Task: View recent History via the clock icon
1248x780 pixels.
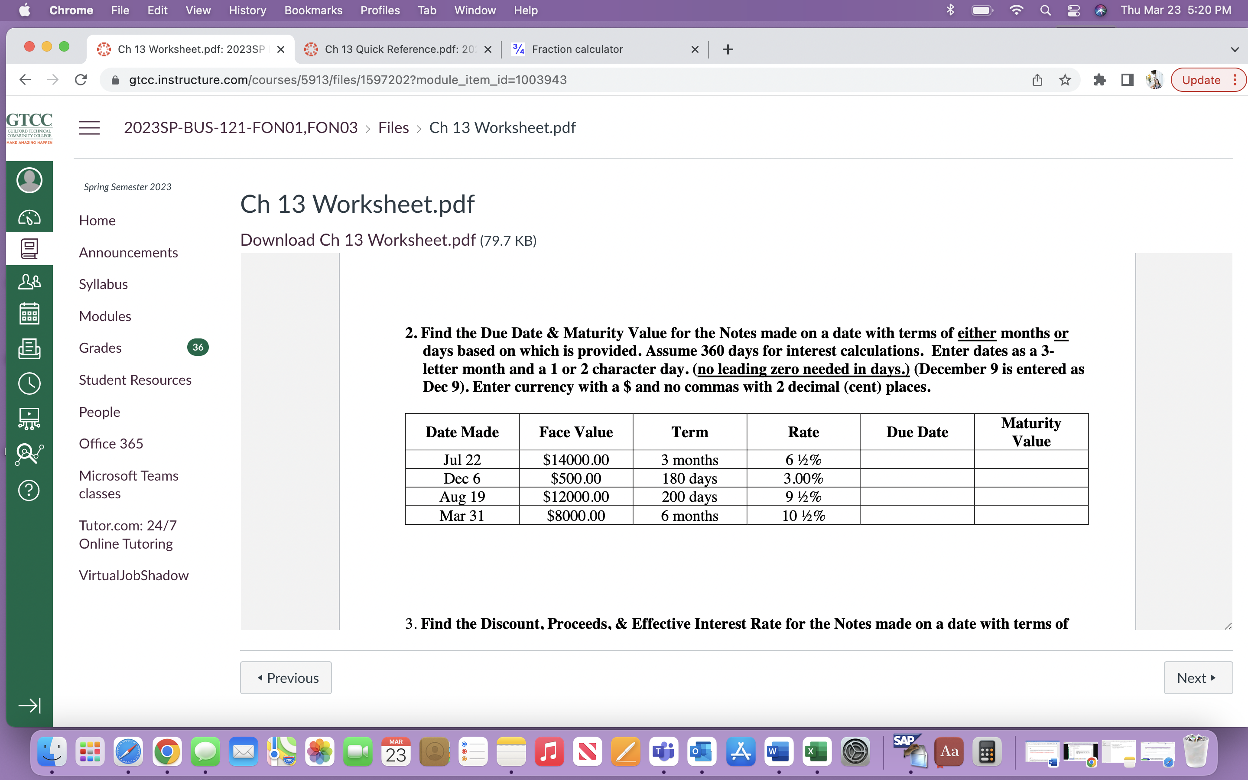Action: tap(29, 383)
